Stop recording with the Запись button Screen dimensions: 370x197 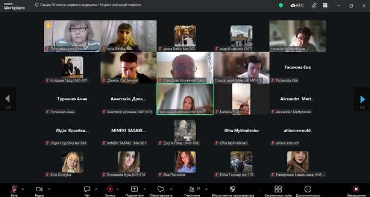coord(110,189)
